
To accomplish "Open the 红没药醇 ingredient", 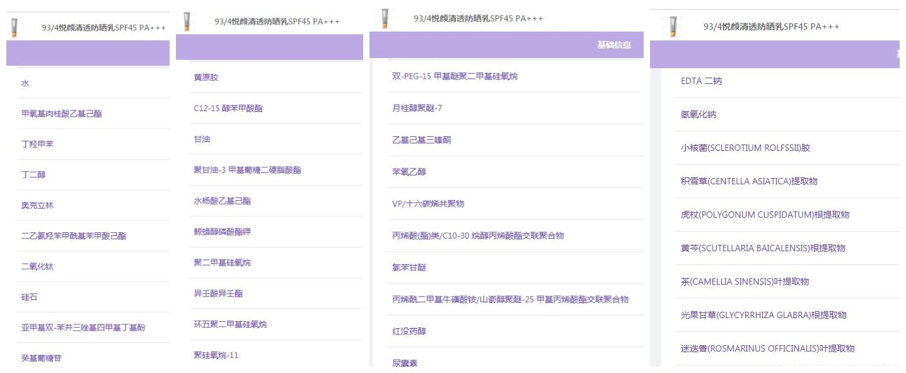I will point(409,331).
